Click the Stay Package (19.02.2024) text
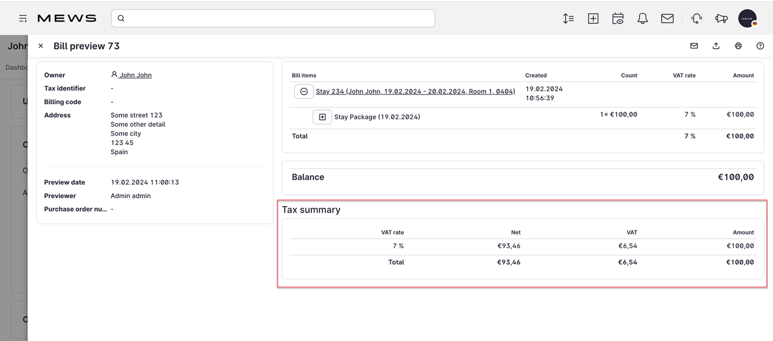Image resolution: width=773 pixels, height=341 pixels. [377, 117]
